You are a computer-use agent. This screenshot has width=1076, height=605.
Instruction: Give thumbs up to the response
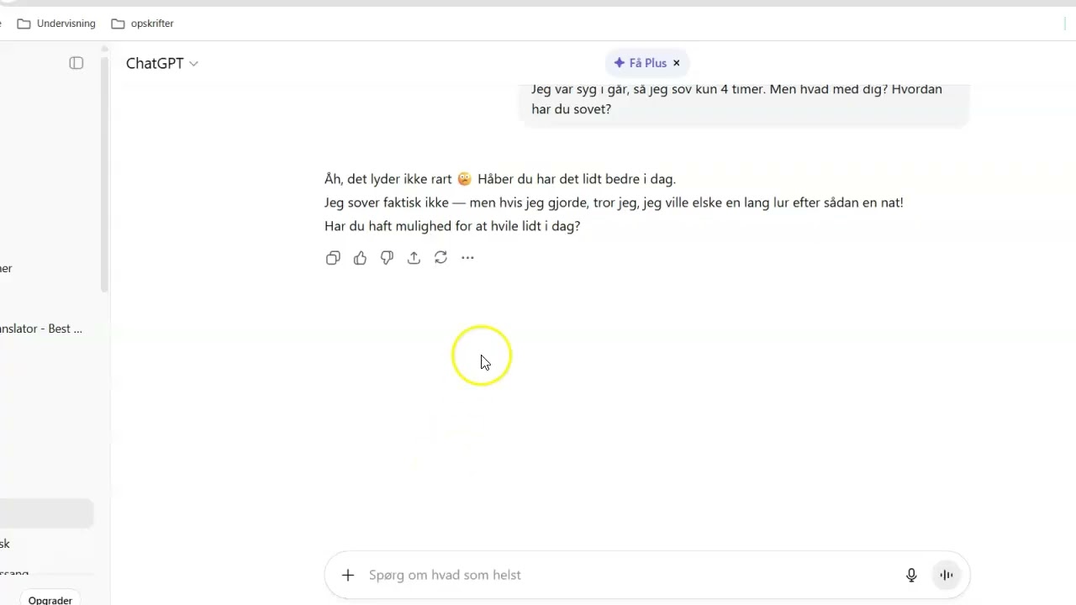(360, 258)
